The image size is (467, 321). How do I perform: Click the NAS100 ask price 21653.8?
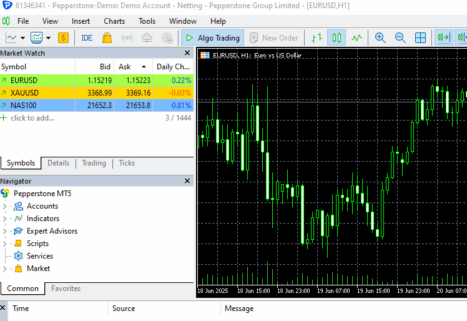138,106
